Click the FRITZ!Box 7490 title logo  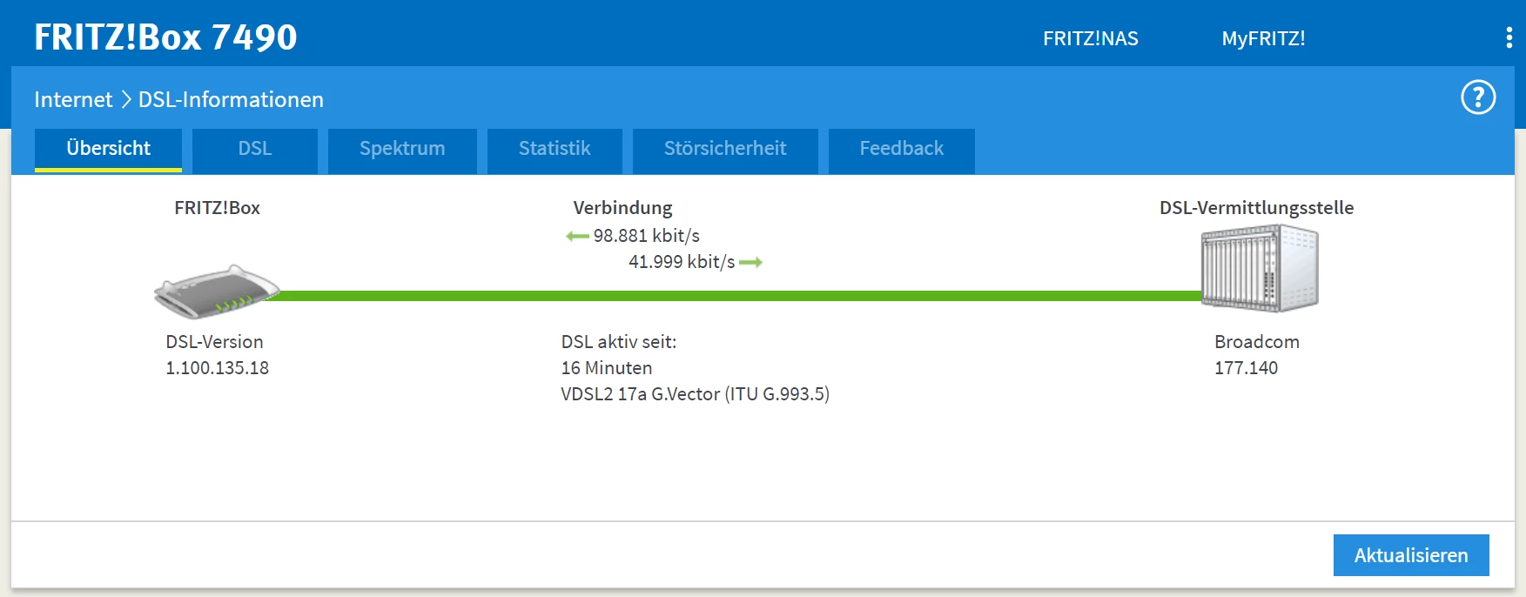(165, 37)
